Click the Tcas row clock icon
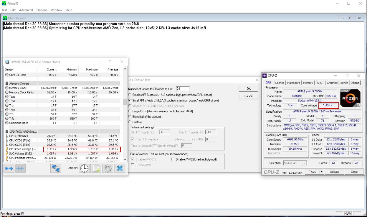 click(x=7, y=96)
